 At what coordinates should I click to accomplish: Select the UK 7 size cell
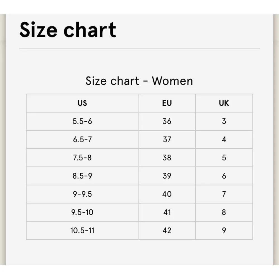click(x=224, y=194)
